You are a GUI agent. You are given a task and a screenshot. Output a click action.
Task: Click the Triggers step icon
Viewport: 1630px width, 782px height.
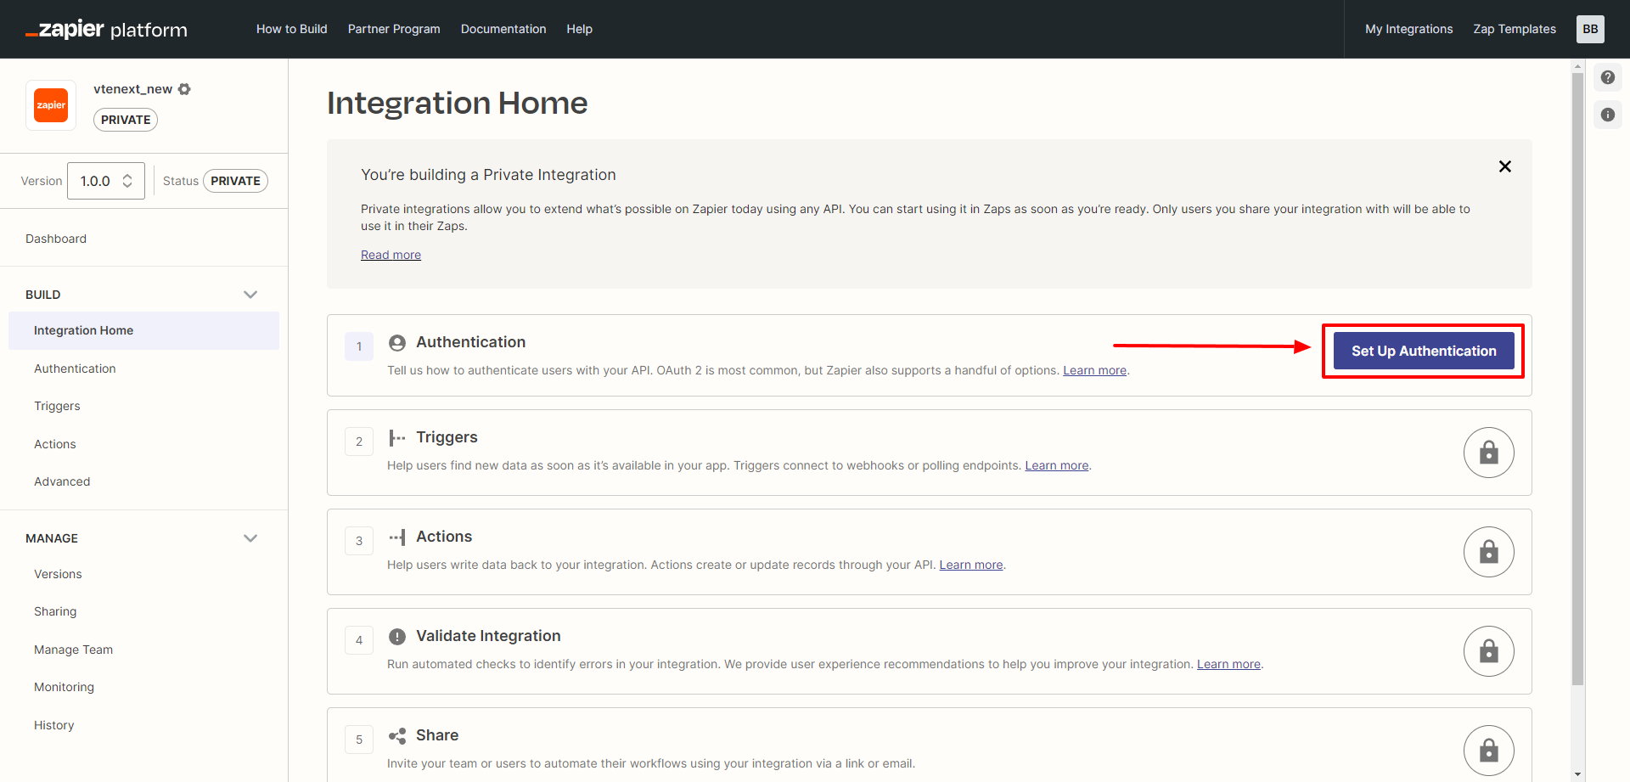pos(397,438)
